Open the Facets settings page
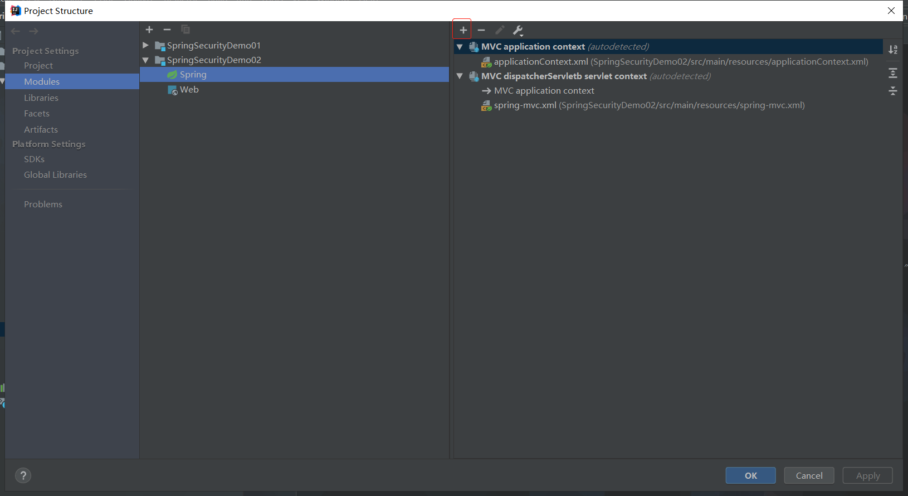The image size is (908, 496). click(37, 113)
